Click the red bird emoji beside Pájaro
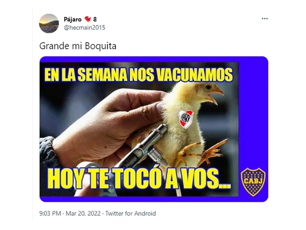Image resolution: width=306 pixels, height=230 pixels. click(88, 19)
